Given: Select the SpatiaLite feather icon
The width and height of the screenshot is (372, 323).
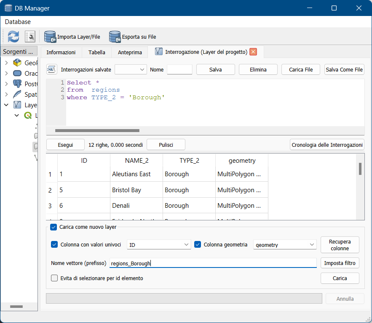Looking at the screenshot, I should point(17,94).
